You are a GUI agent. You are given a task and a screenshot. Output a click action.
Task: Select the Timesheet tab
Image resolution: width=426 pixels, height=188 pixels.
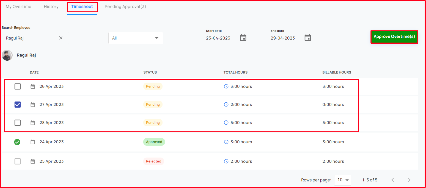point(82,7)
